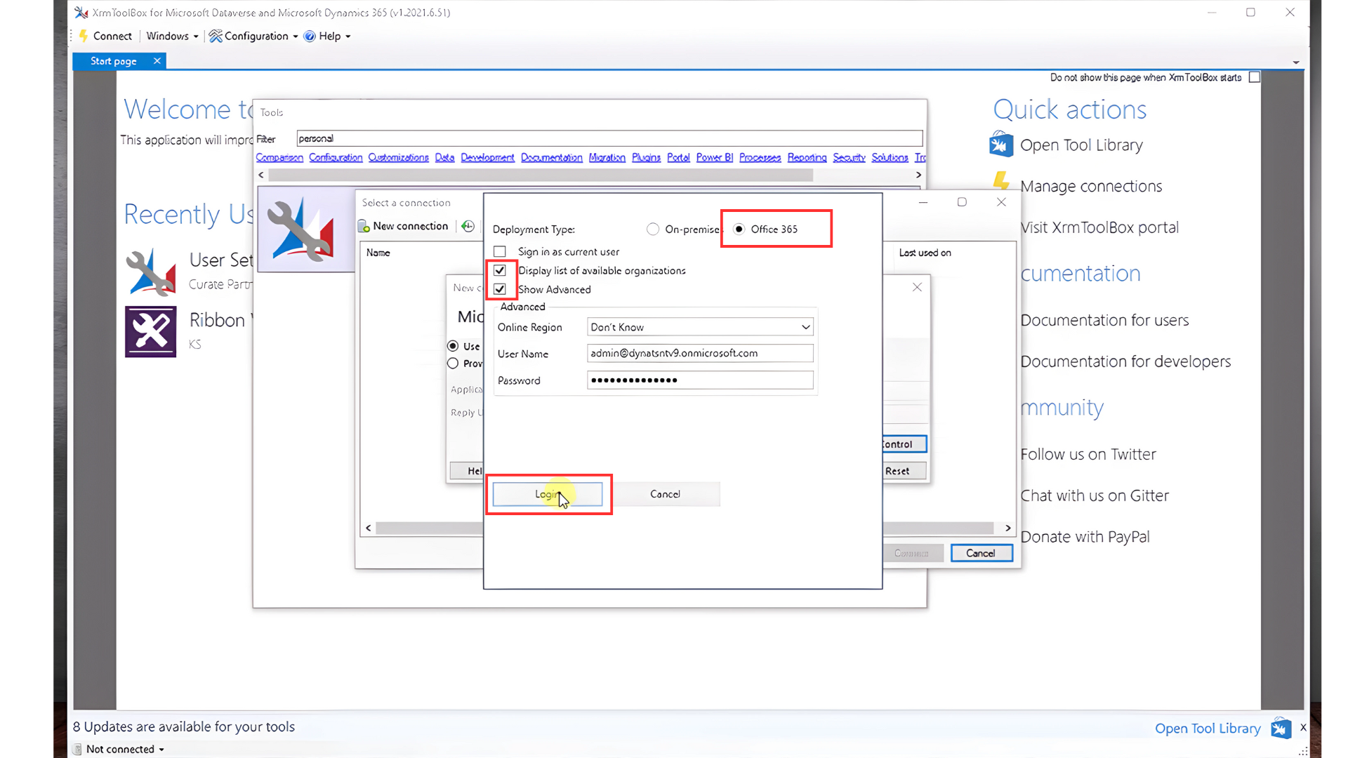Filter tools by Comparison category

279,157
